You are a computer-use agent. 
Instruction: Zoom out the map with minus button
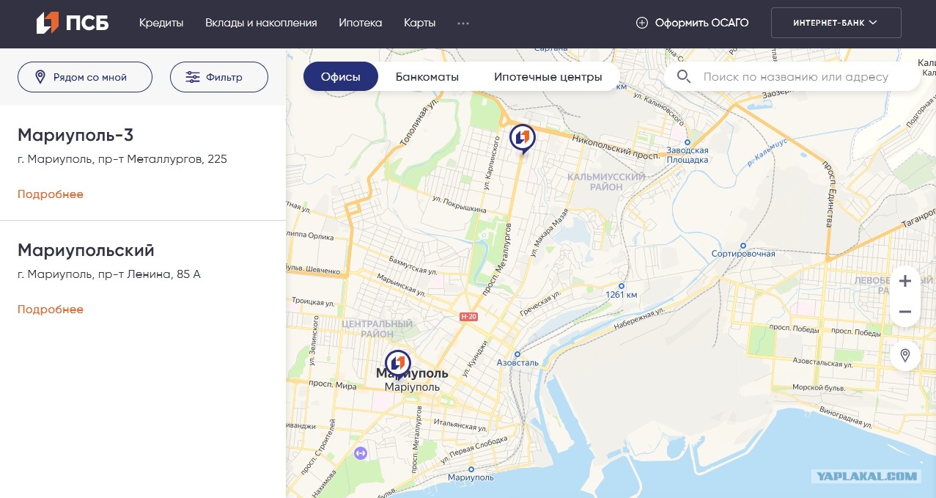905,312
